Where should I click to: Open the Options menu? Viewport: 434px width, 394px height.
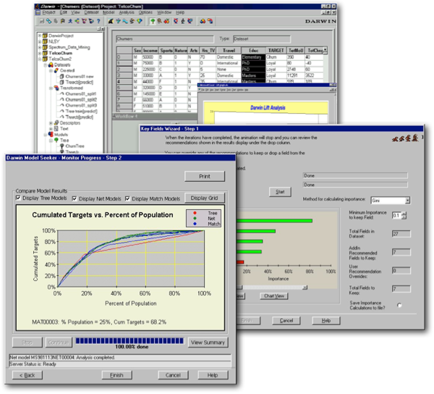(x=145, y=12)
